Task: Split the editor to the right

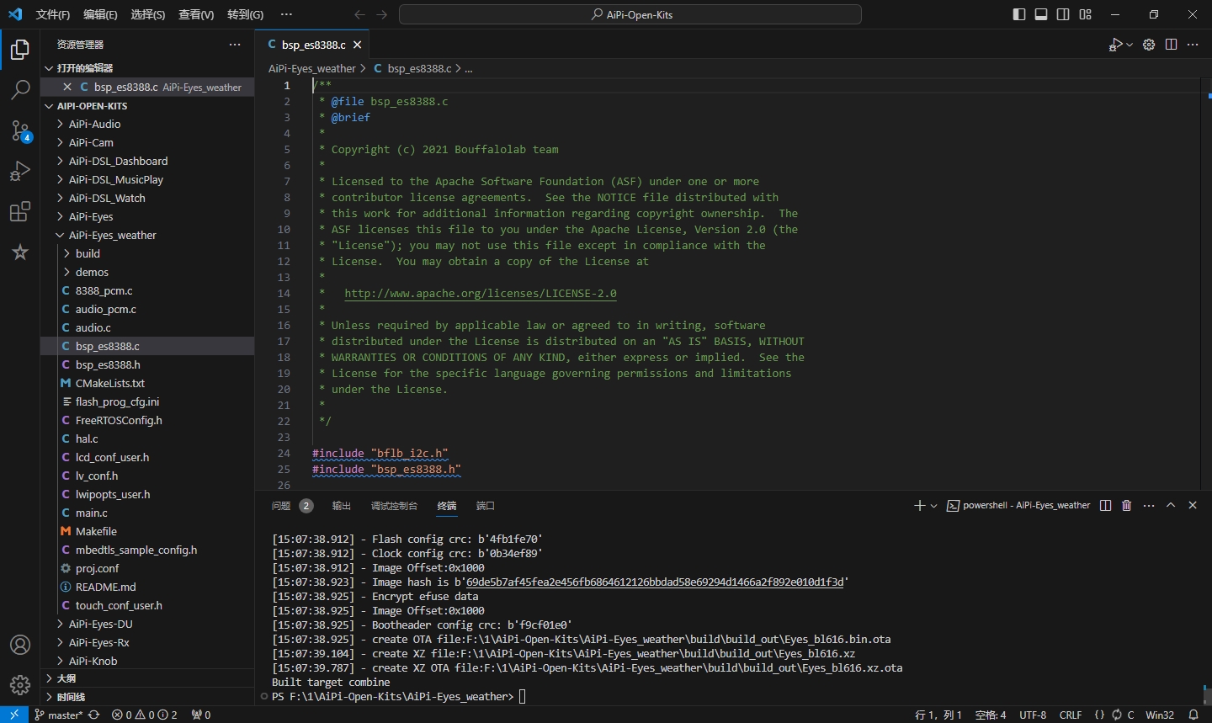Action: point(1171,45)
